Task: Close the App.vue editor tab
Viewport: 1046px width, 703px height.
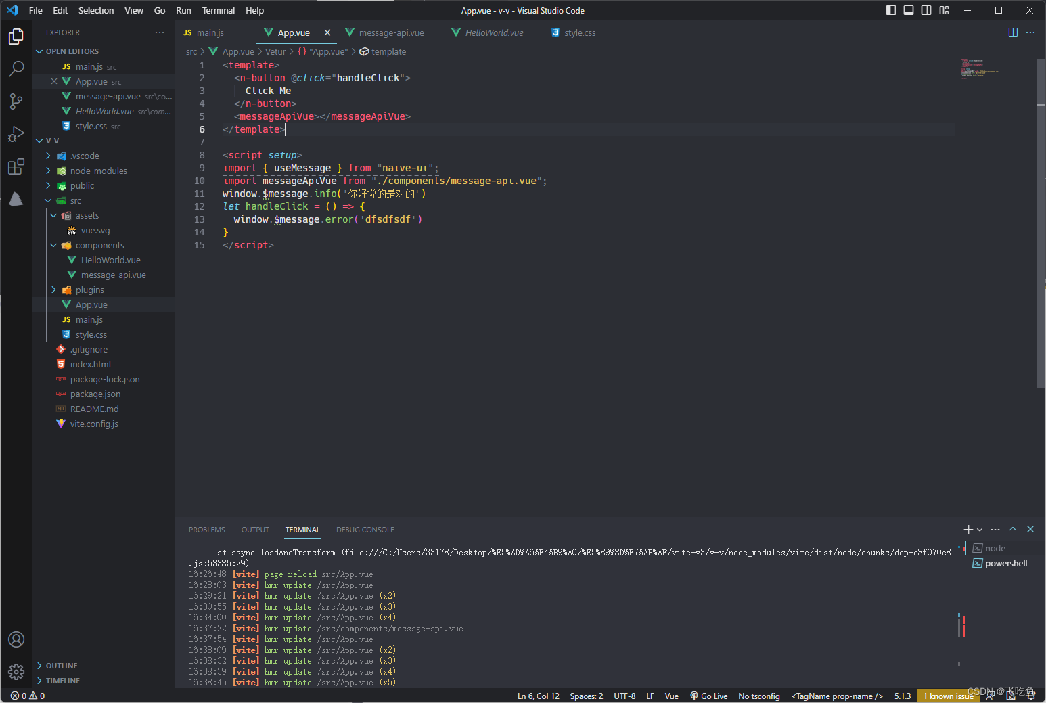Action: pyautogui.click(x=327, y=32)
